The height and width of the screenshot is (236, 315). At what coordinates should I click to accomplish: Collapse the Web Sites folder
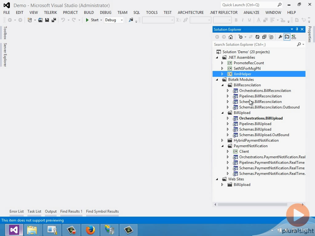coord(217,179)
